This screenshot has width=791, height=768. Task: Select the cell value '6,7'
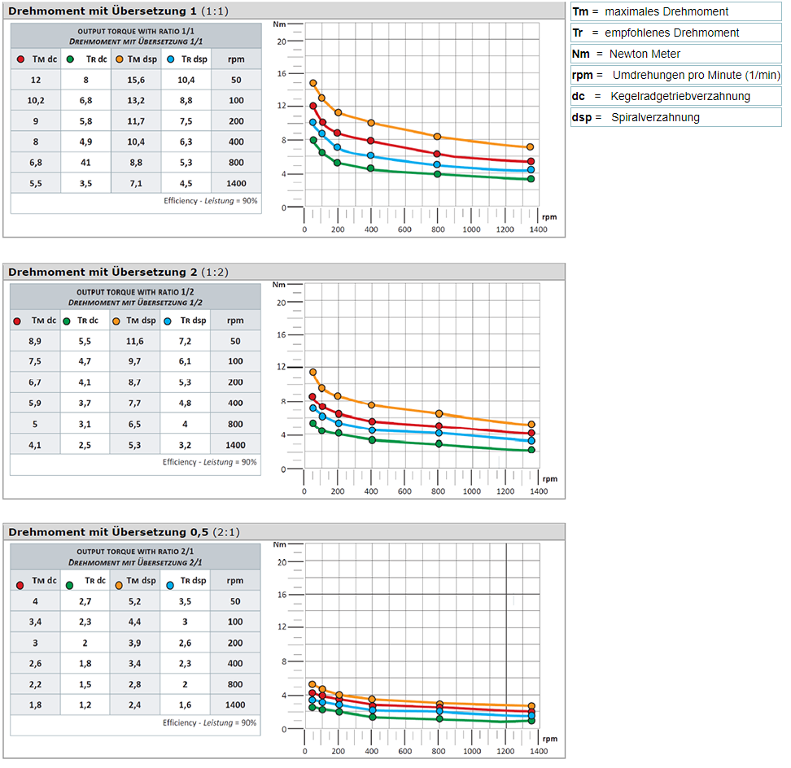point(35,382)
